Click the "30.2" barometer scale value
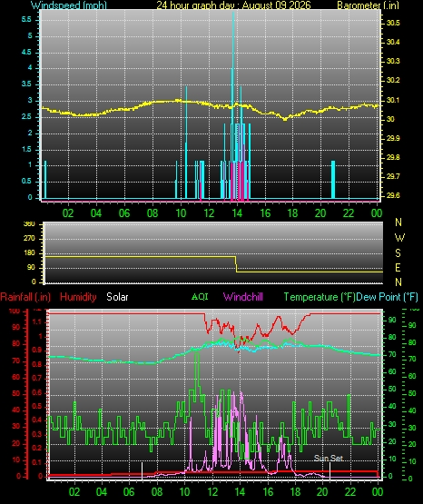 coord(393,80)
